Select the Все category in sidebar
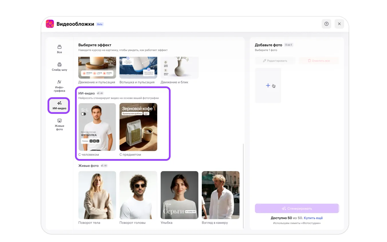 tap(60, 49)
